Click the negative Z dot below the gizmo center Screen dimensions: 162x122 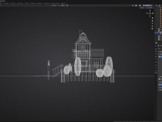[150, 16]
